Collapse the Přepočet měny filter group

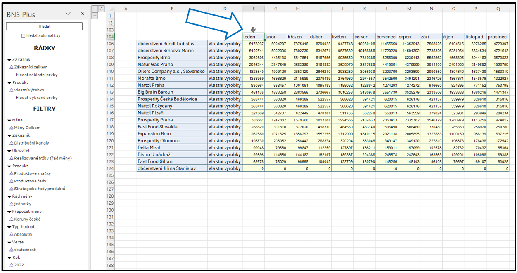click(9, 212)
